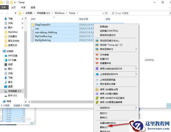Select 本地磁盘 (C:) in navigation pane
Viewport: 171px width, 132px height.
(13, 91)
